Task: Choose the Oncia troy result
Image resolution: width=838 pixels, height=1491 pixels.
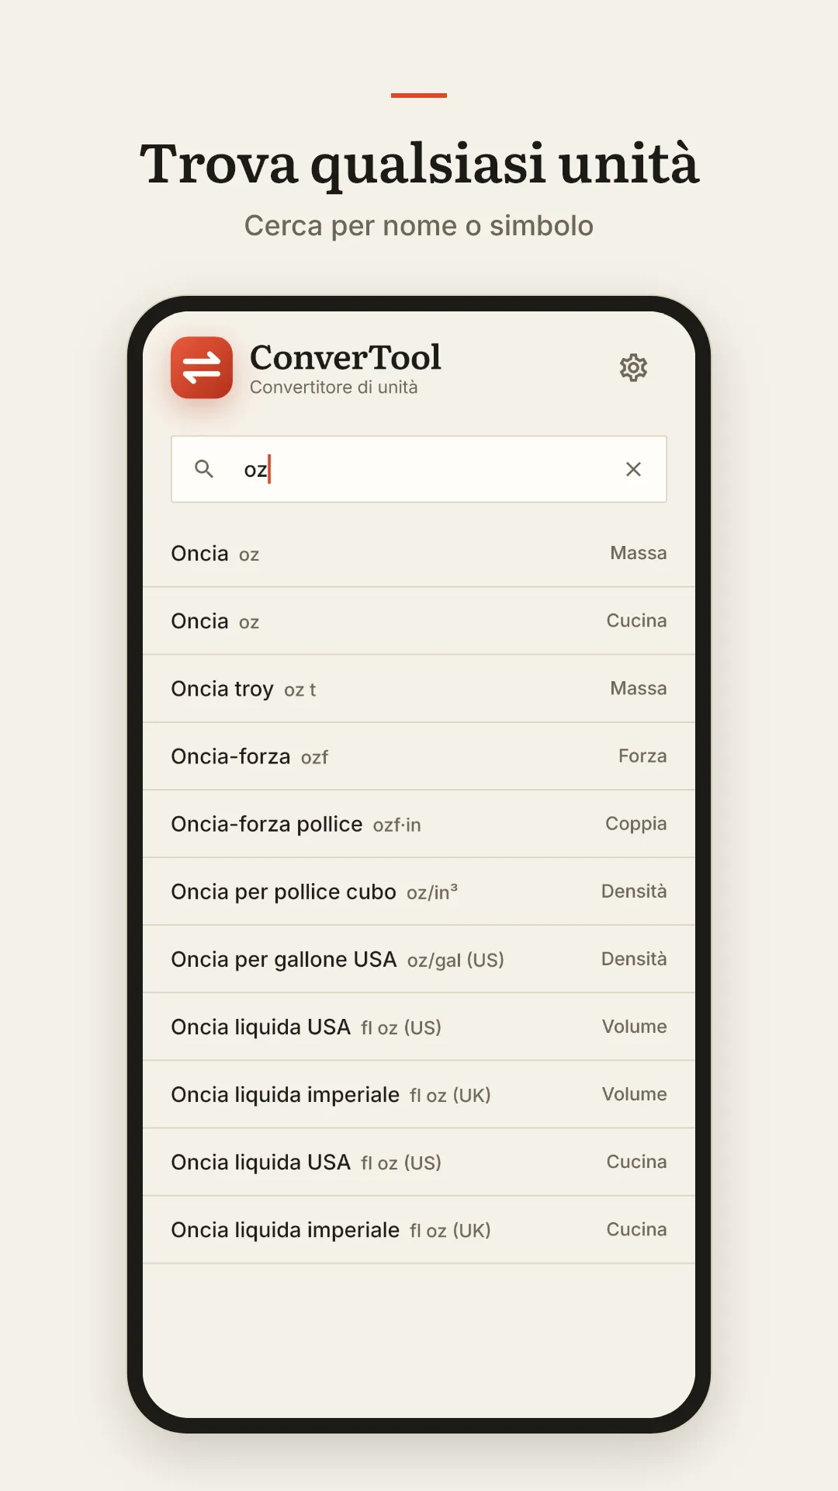Action: [x=419, y=688]
